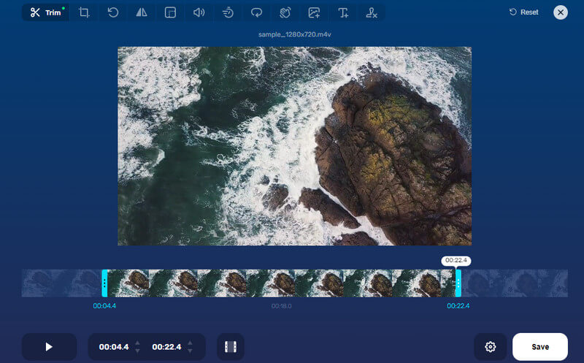Viewport: 584px width, 363px height.
Task: Open the Add Text tool
Action: [x=343, y=12]
